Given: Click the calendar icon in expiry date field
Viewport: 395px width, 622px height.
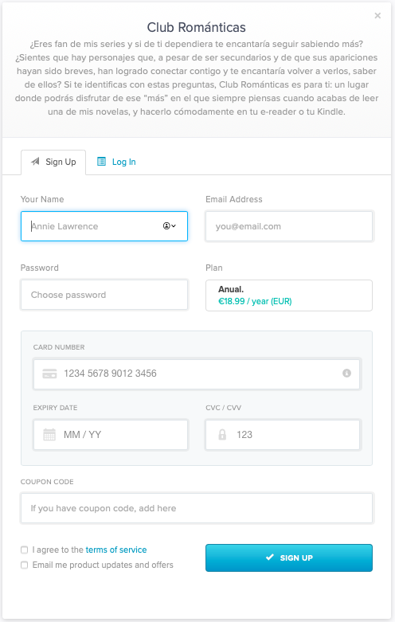Looking at the screenshot, I should pyautogui.click(x=49, y=434).
